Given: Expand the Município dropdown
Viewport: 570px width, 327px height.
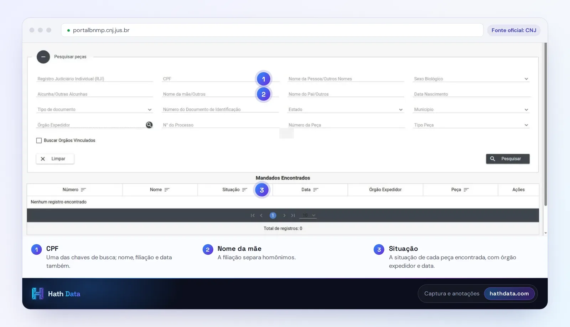Looking at the screenshot, I should [471, 109].
